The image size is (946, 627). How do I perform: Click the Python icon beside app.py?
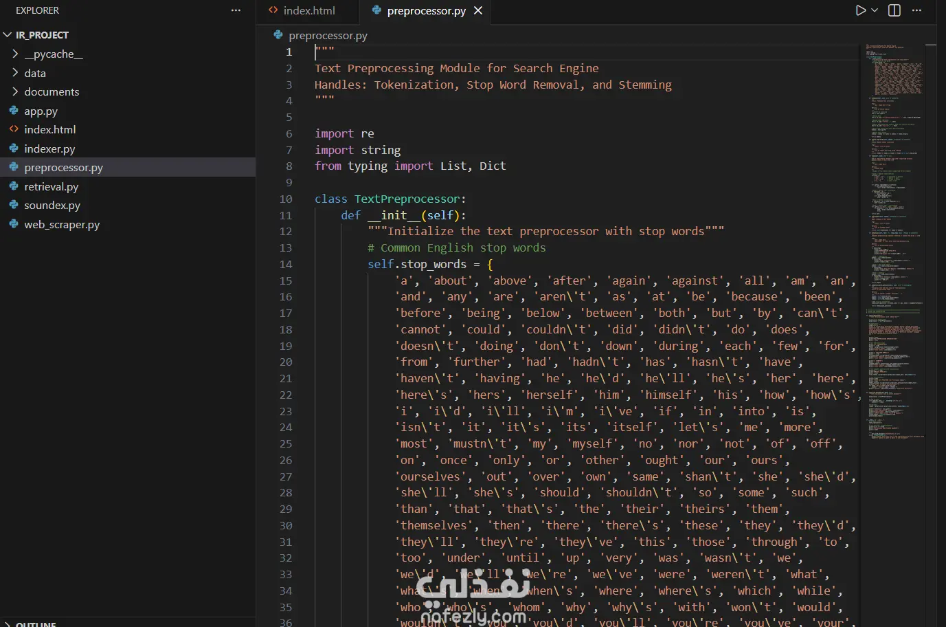tap(14, 111)
